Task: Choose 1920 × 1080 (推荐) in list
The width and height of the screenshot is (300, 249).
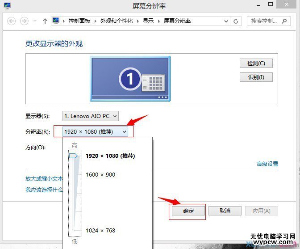Action: pos(110,156)
